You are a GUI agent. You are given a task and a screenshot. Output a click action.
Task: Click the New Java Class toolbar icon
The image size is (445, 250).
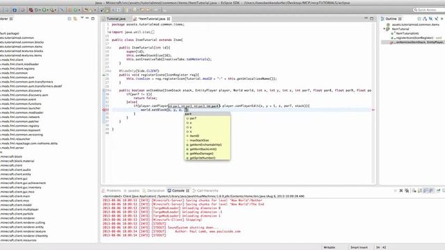tap(76, 10)
